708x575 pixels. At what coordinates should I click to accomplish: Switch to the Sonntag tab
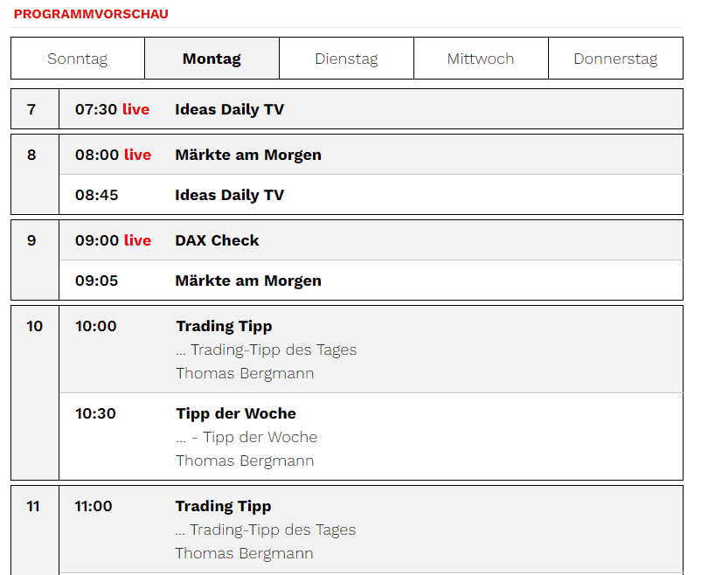pyautogui.click(x=77, y=58)
